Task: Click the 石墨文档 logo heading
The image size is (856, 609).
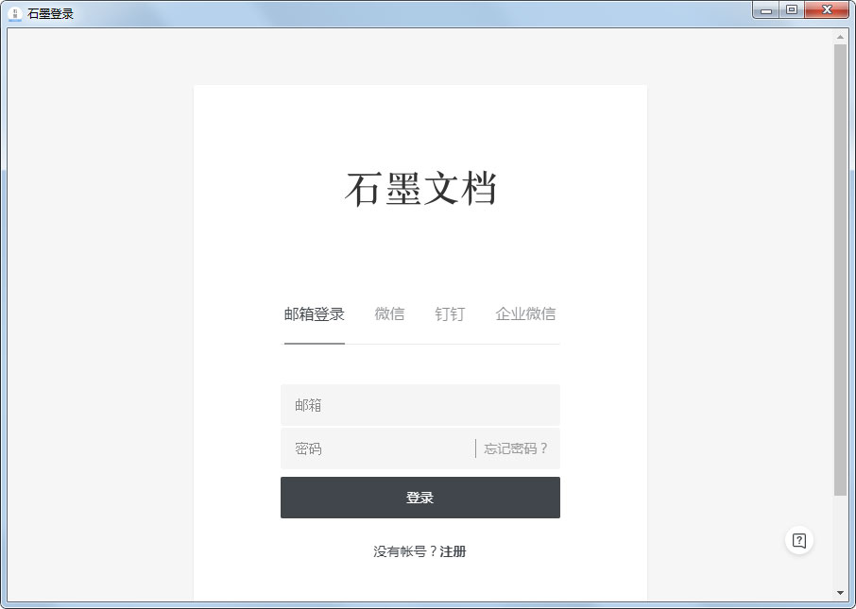Action: [x=422, y=188]
